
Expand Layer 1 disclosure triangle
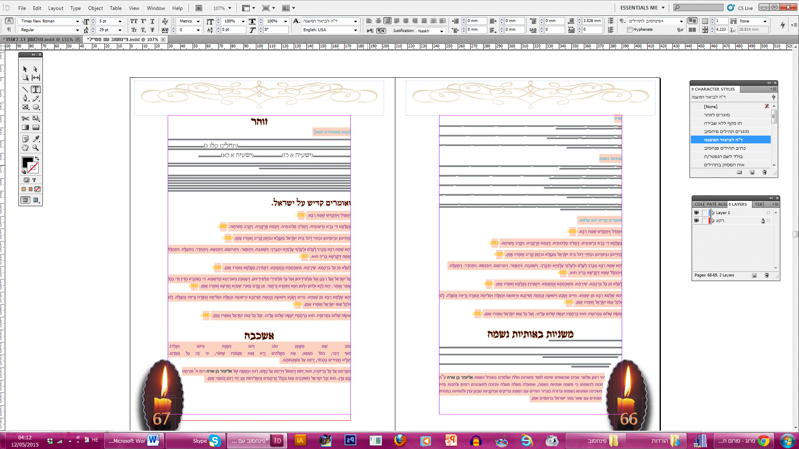click(713, 212)
